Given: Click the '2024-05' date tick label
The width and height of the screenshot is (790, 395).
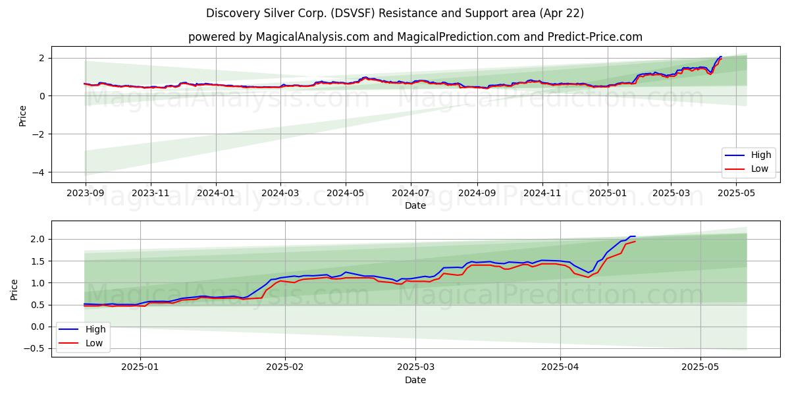Looking at the screenshot, I should click(346, 193).
